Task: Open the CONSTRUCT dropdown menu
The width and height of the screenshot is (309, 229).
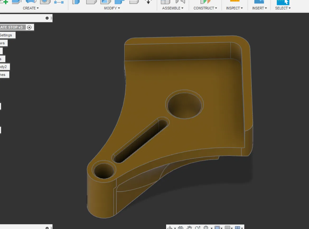Action: click(205, 8)
